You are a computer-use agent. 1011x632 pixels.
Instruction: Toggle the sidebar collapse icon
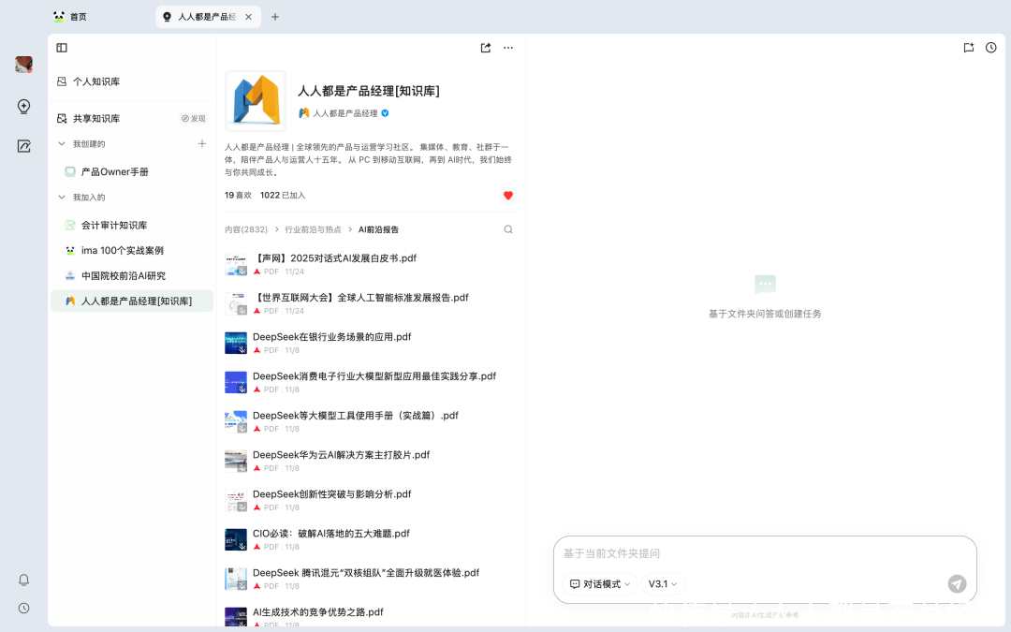(x=62, y=48)
